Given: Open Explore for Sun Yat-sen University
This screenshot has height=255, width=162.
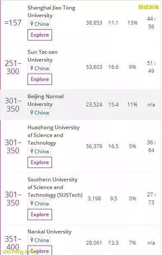Looking at the screenshot, I should [40, 79].
